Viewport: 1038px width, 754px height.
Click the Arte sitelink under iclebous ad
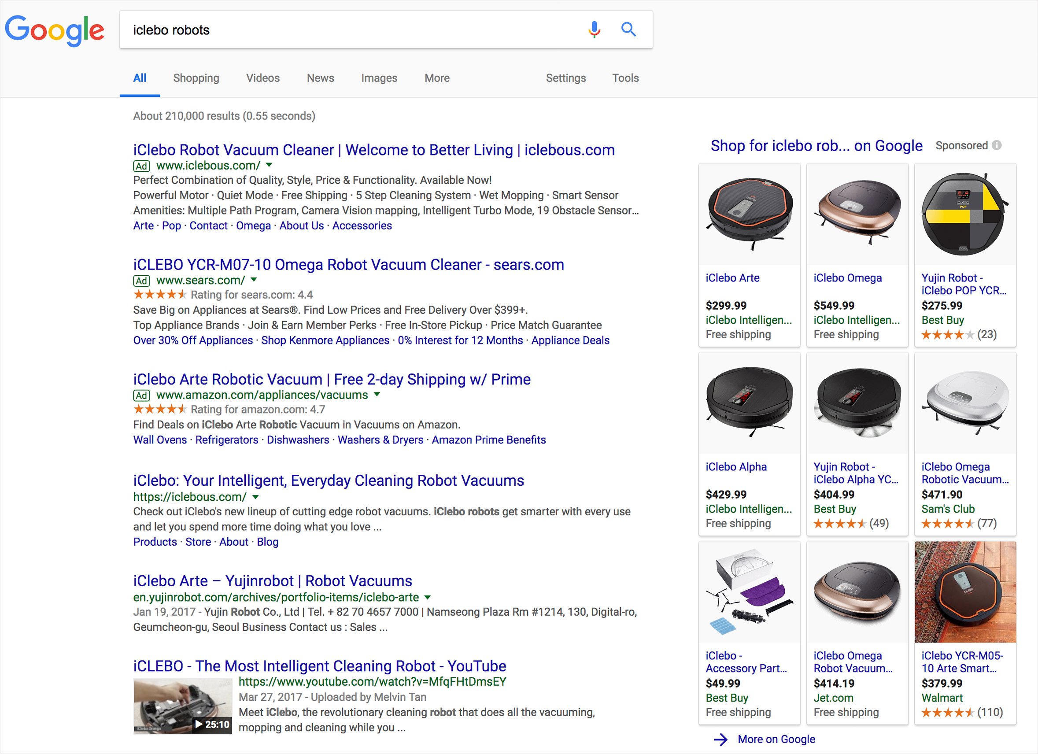coord(143,225)
